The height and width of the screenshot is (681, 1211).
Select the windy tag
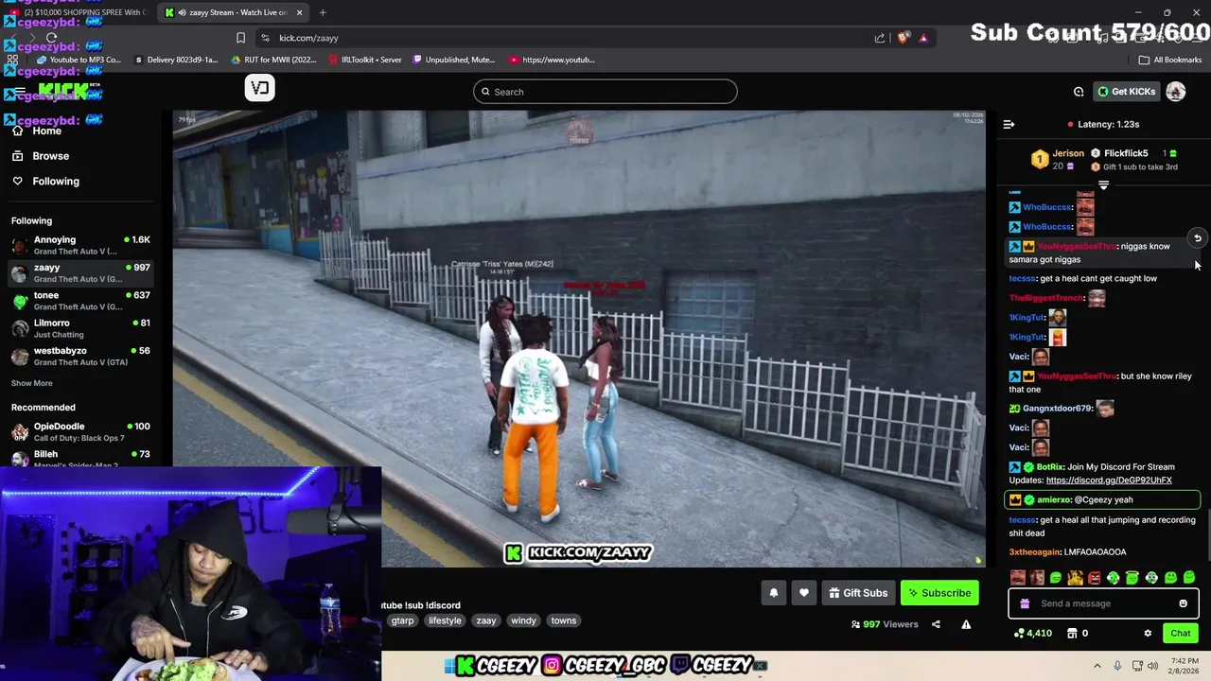click(523, 620)
